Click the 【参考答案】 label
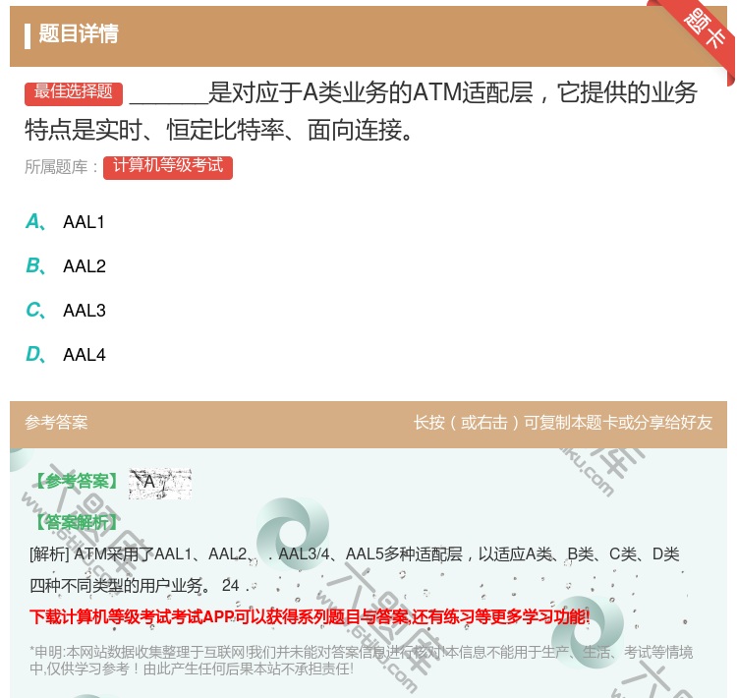 coord(77,482)
